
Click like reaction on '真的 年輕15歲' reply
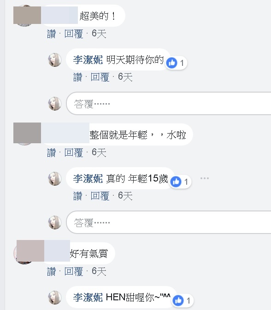pos(180,181)
